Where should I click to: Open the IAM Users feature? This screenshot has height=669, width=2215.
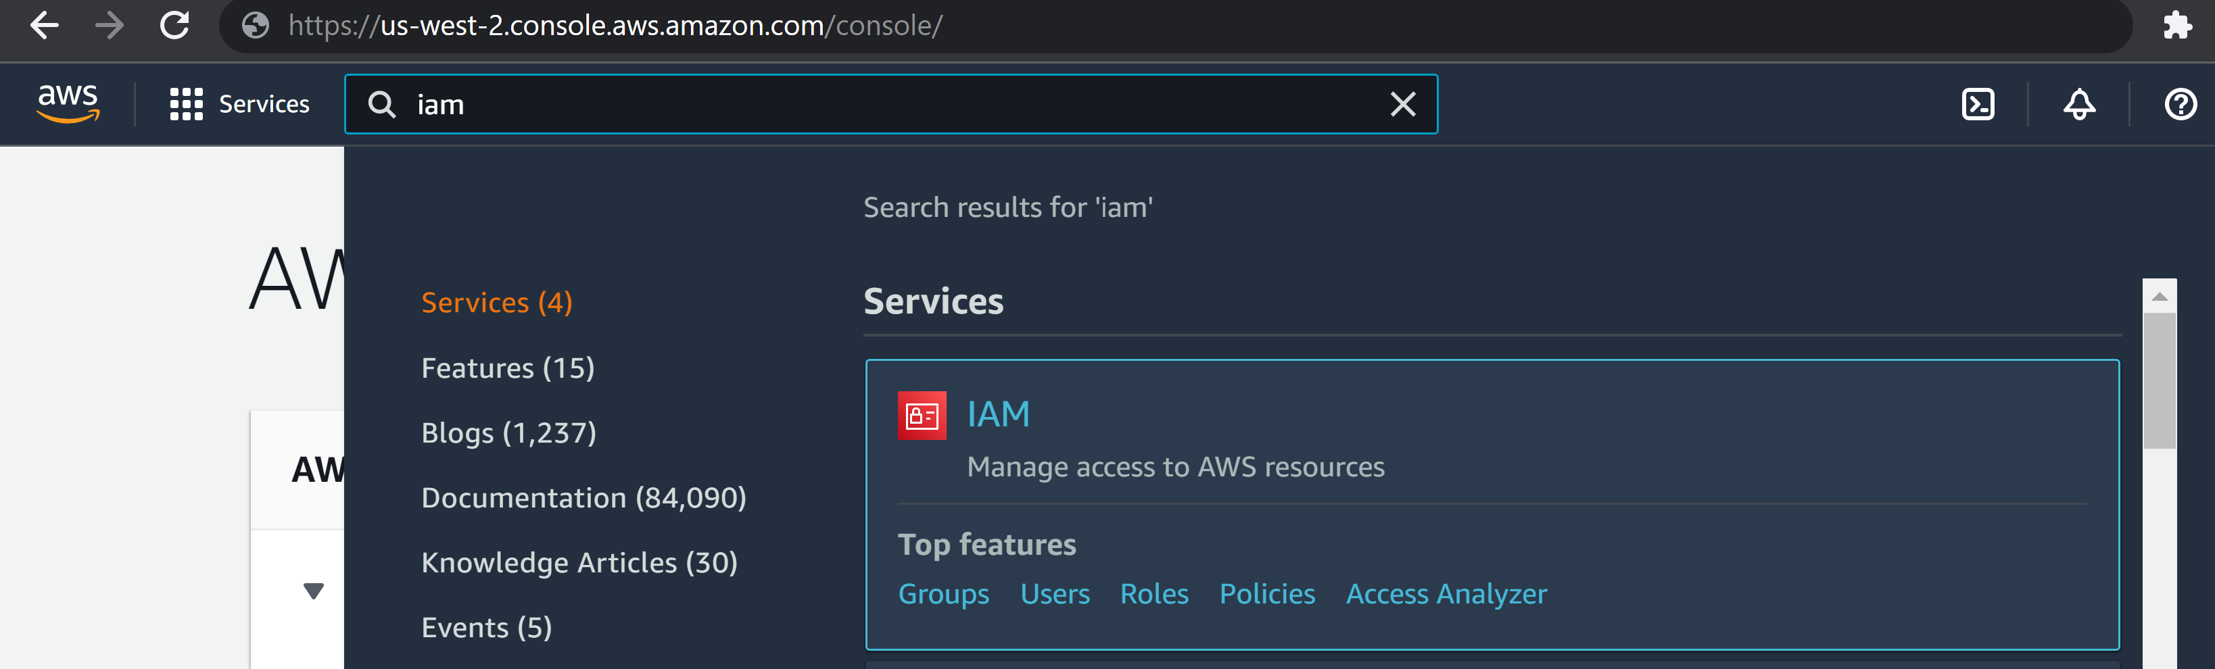tap(1054, 593)
